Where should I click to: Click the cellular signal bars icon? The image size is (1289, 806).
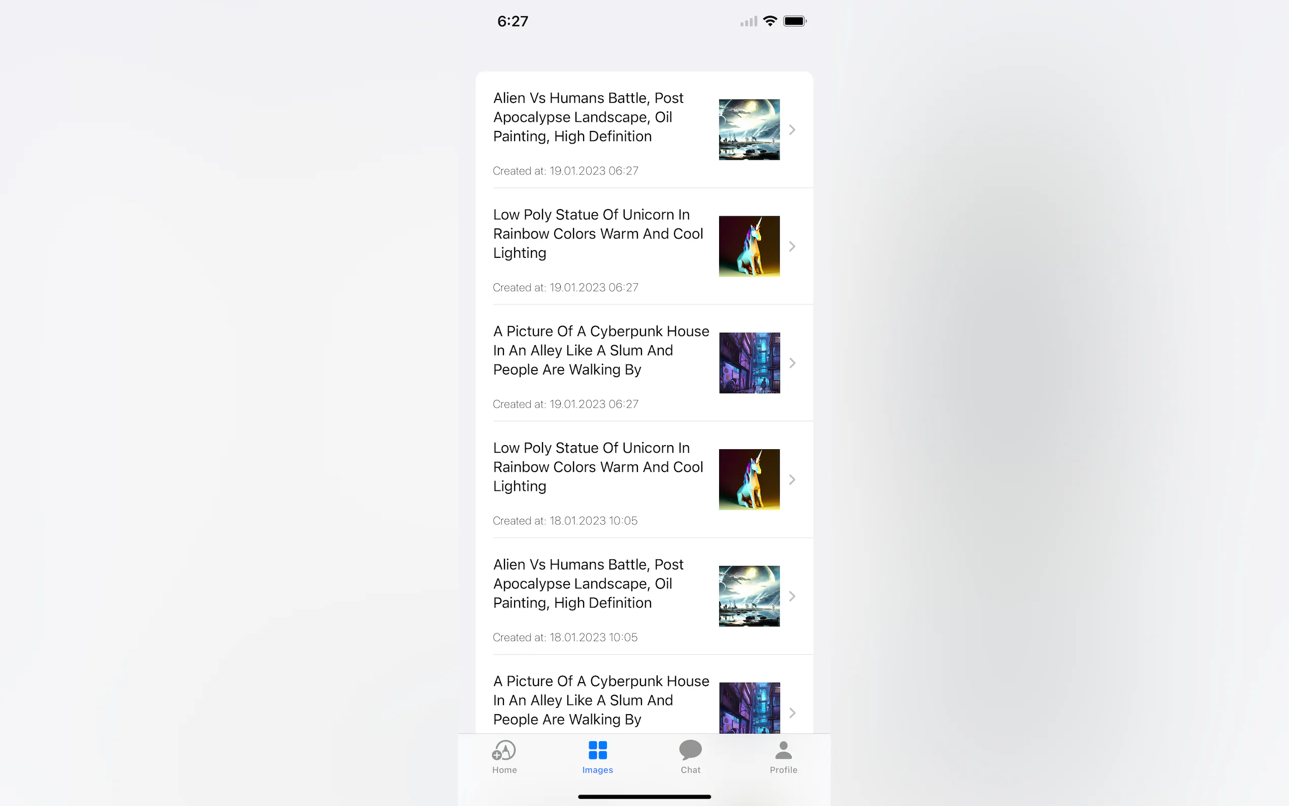[748, 22]
